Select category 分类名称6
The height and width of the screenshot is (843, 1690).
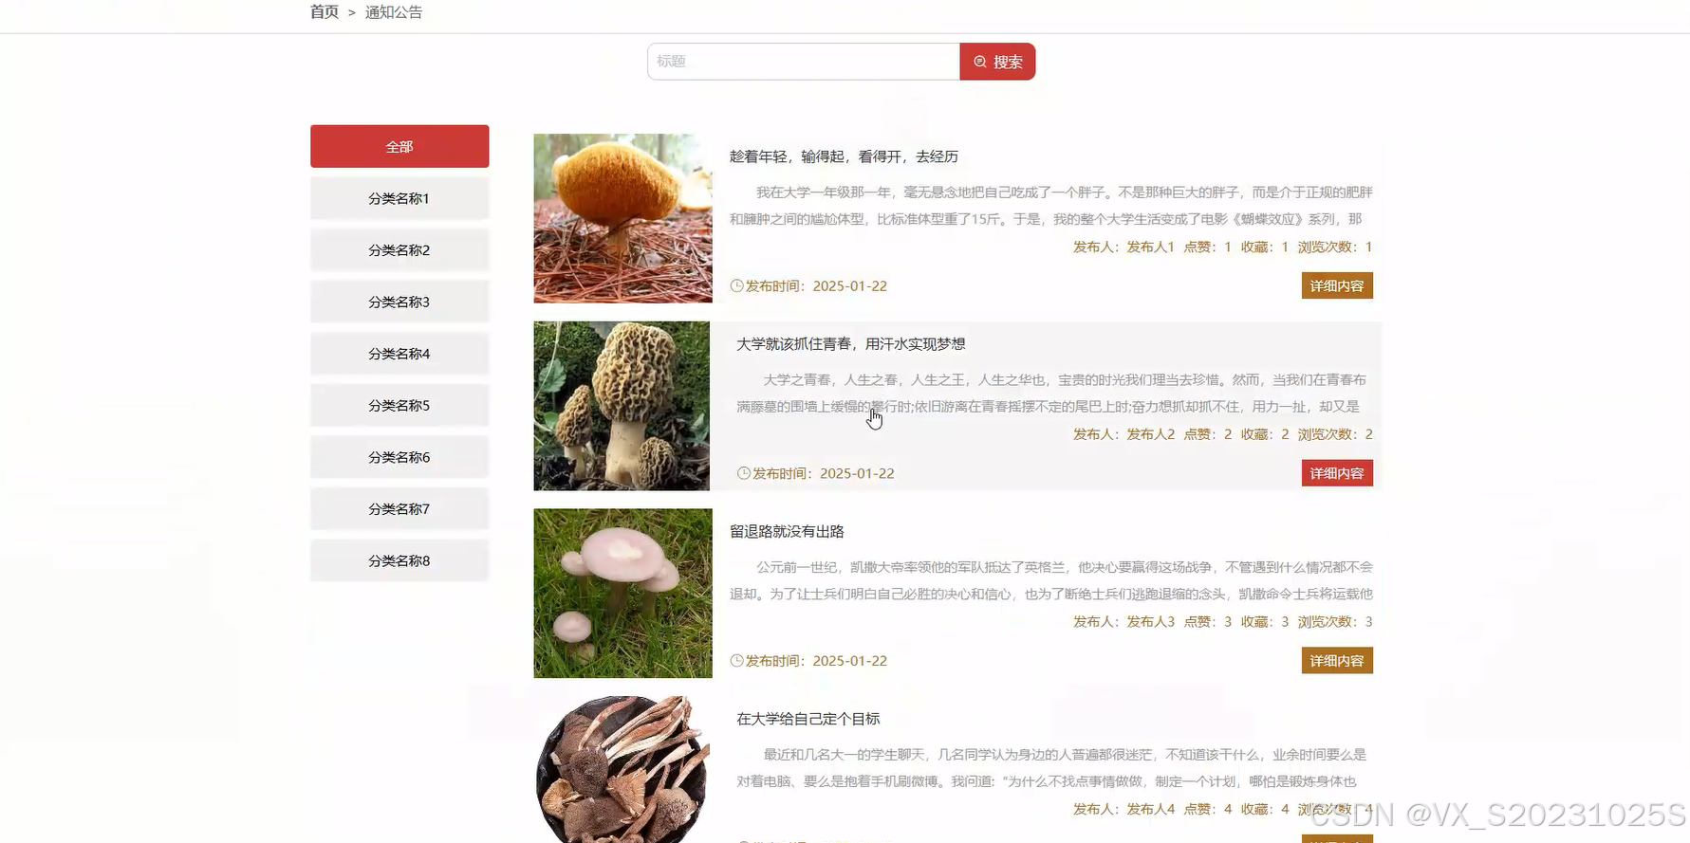399,457
